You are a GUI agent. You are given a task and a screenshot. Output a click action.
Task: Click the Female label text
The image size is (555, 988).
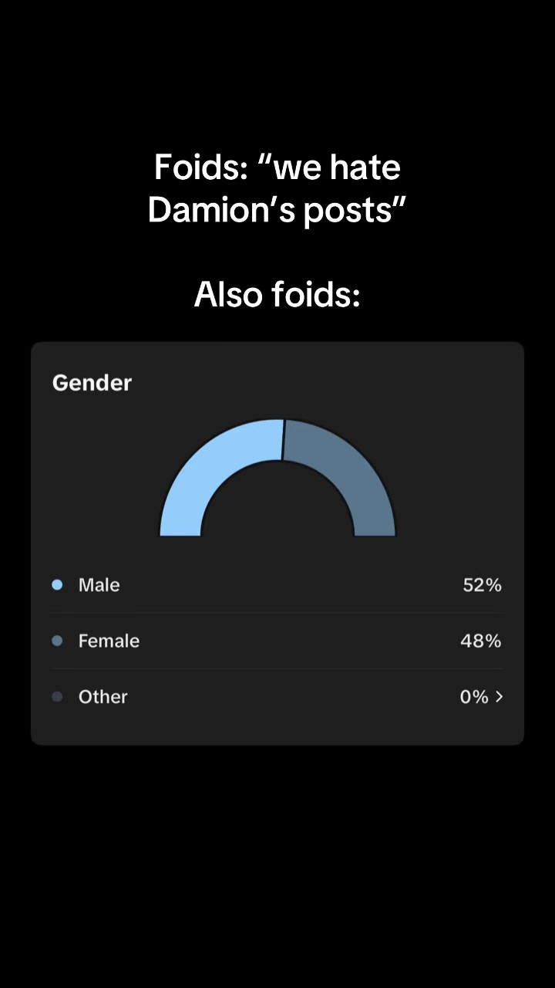[x=109, y=641]
